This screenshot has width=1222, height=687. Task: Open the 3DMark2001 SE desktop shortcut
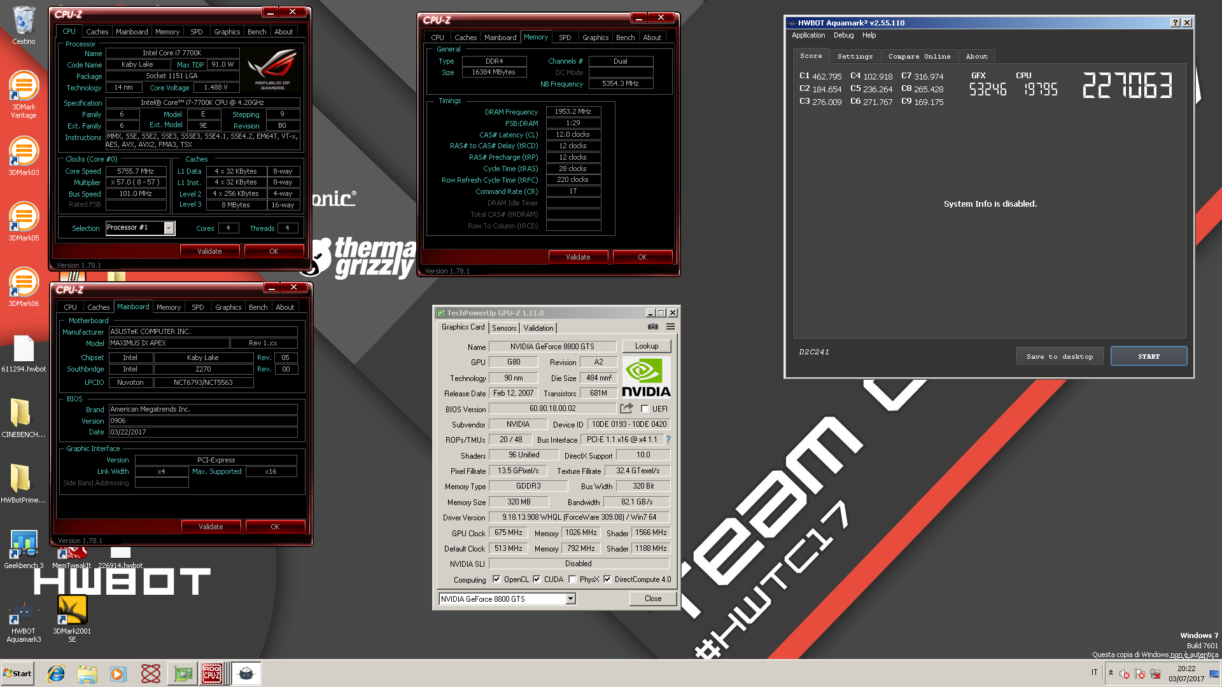[72, 618]
